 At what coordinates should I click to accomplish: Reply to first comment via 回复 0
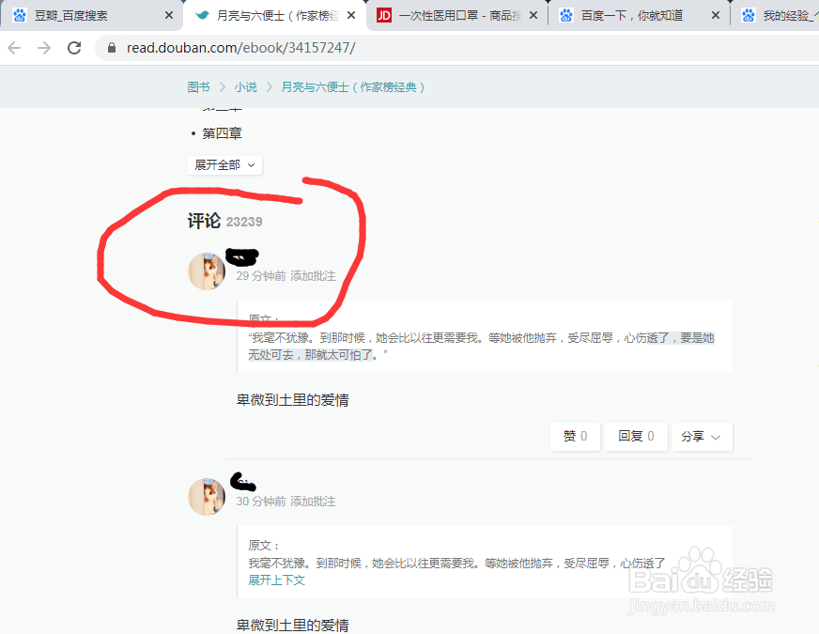click(x=636, y=436)
